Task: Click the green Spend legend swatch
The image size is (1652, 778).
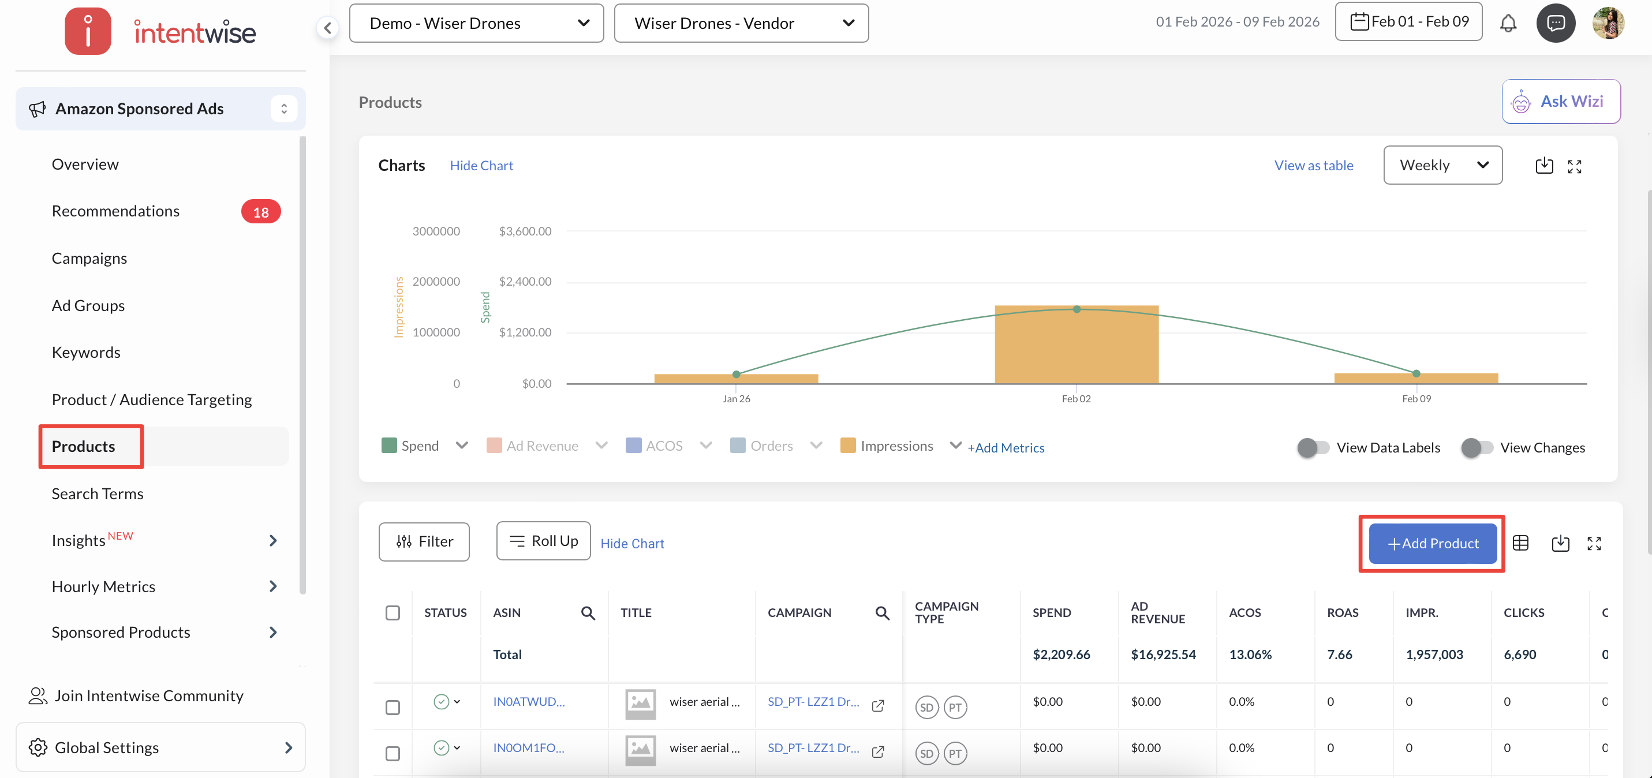Action: point(388,446)
